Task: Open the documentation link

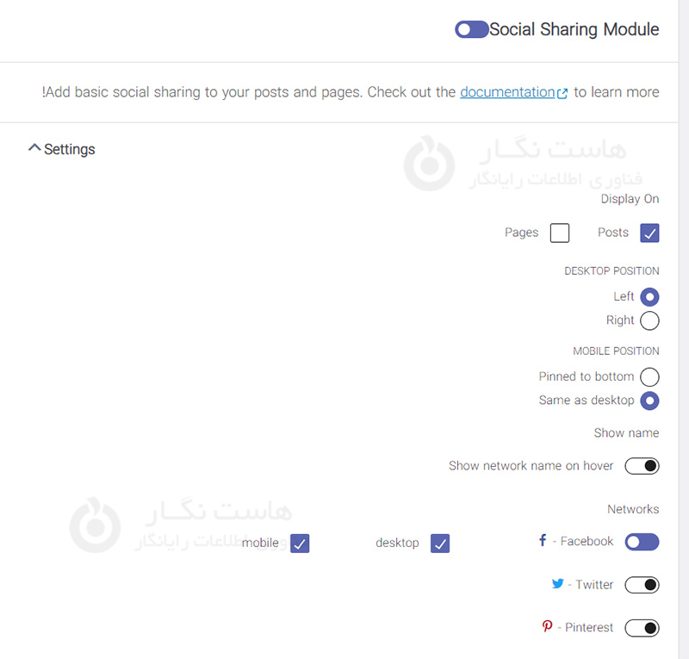Action: coord(507,92)
